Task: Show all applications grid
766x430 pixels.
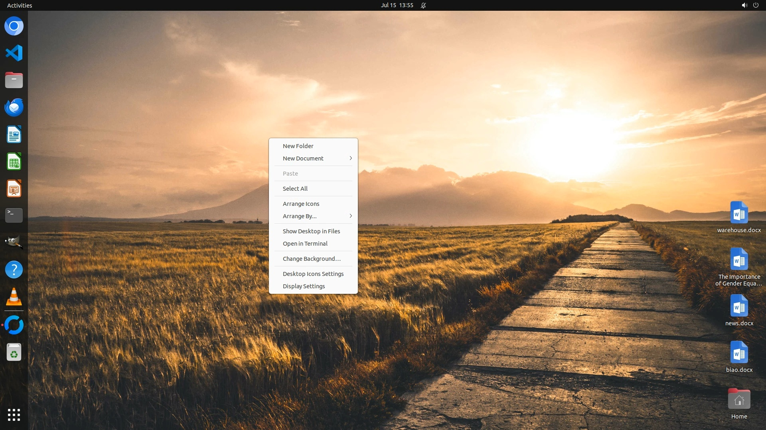Action: 14,415
